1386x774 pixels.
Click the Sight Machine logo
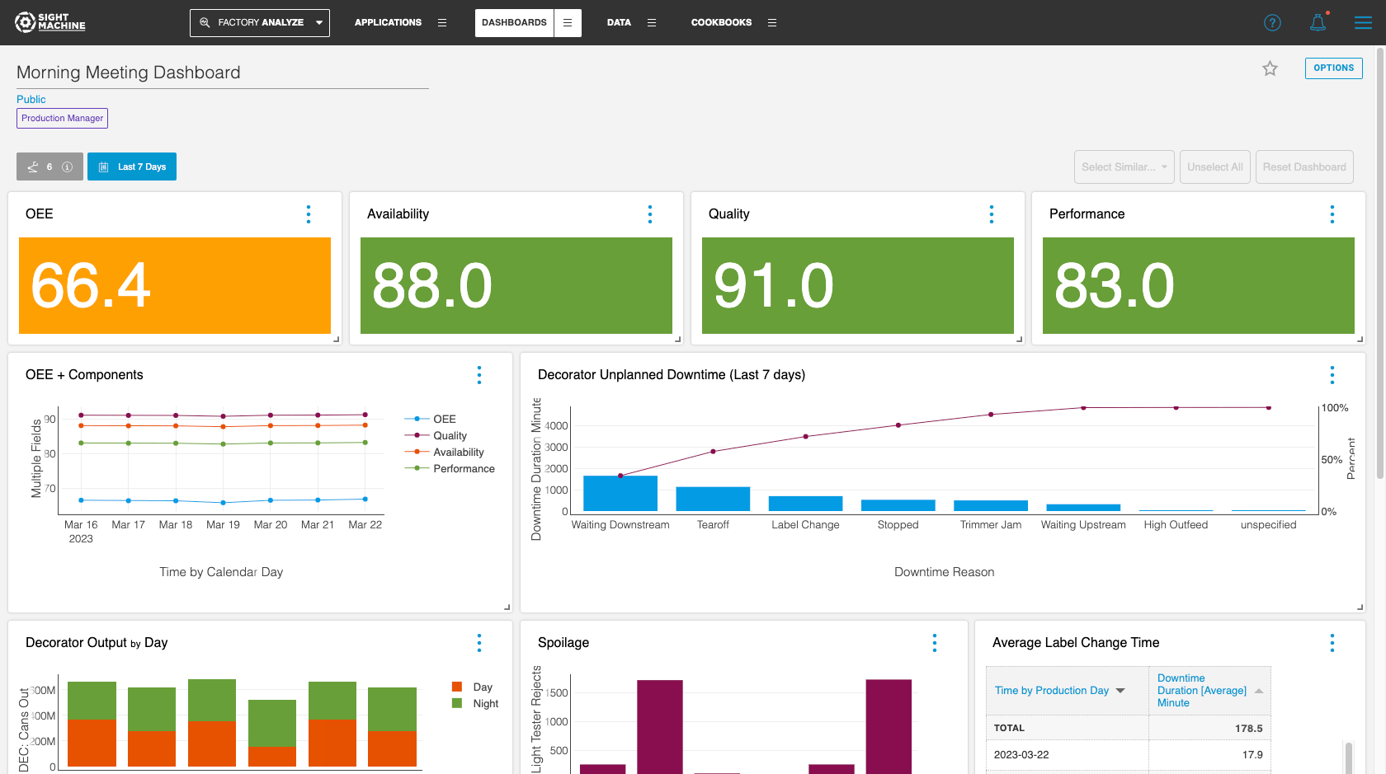[x=50, y=22]
